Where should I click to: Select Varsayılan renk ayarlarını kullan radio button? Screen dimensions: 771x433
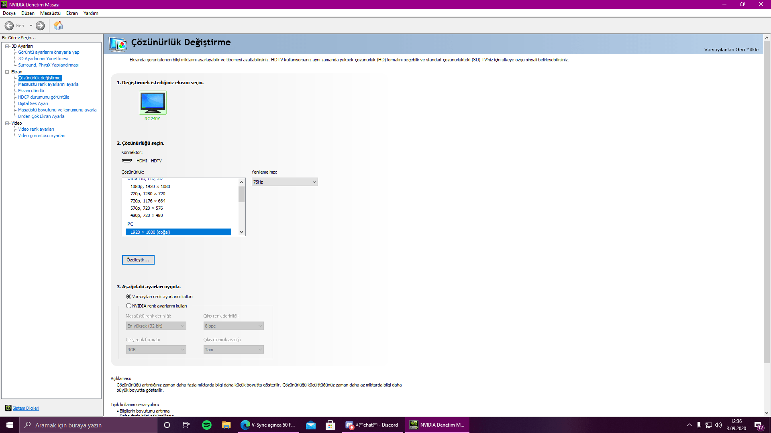[x=128, y=297]
